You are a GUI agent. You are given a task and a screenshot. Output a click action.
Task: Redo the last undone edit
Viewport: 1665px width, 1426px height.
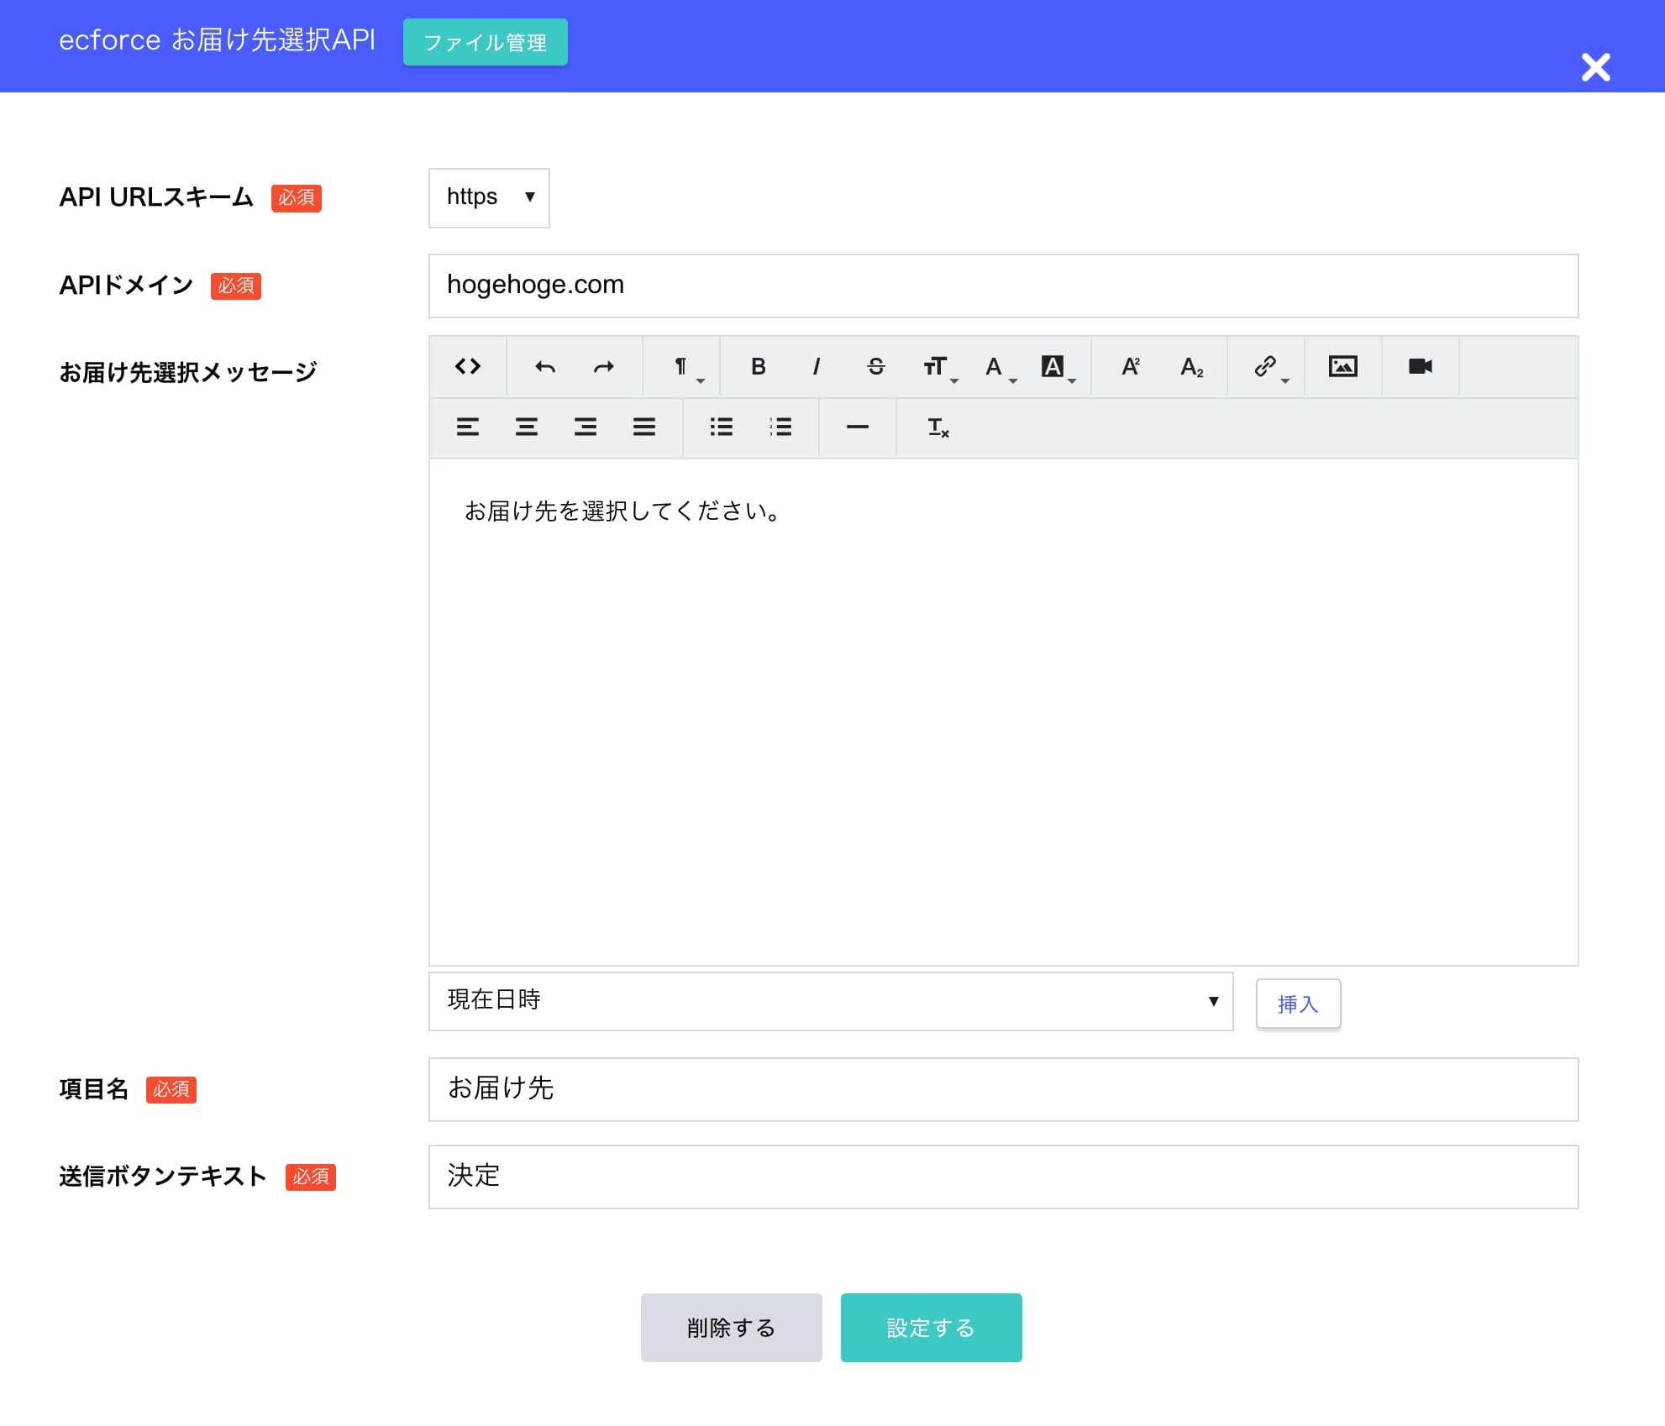pyautogui.click(x=602, y=366)
